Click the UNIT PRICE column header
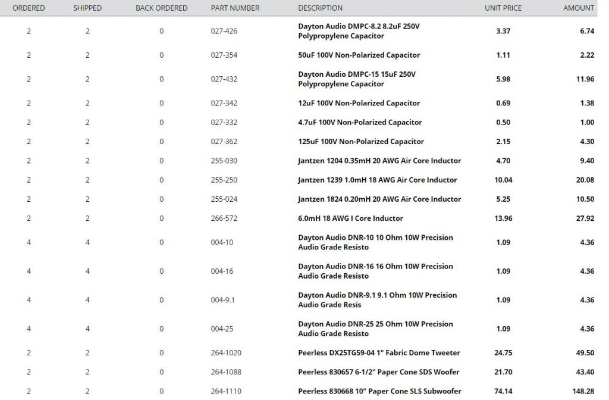Screen dimensions: 609x400 click(x=503, y=8)
